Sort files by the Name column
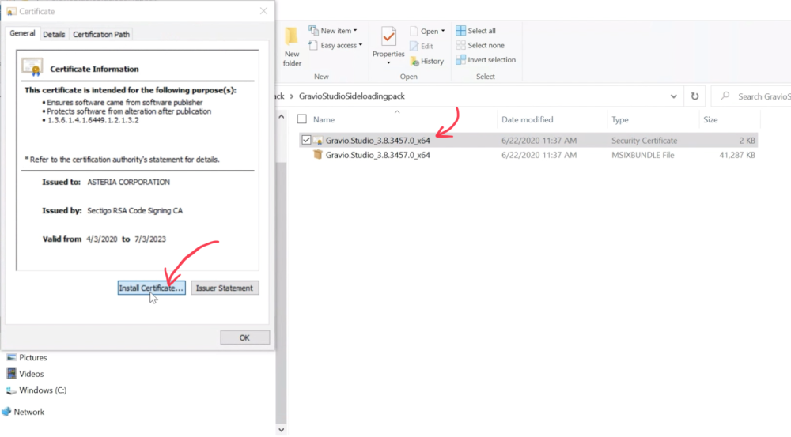Screen dimensions: 791x437 pos(324,119)
